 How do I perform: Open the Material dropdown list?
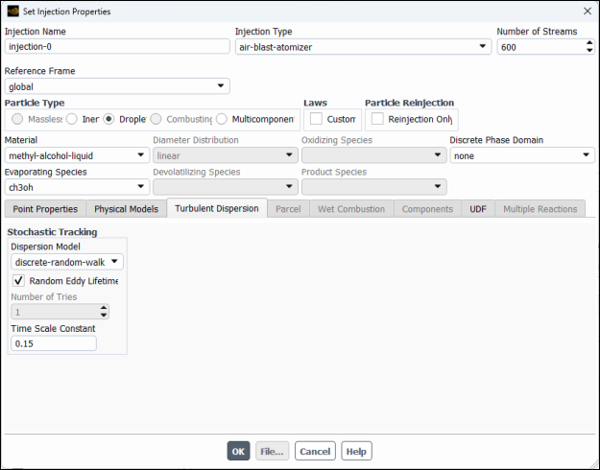click(76, 155)
